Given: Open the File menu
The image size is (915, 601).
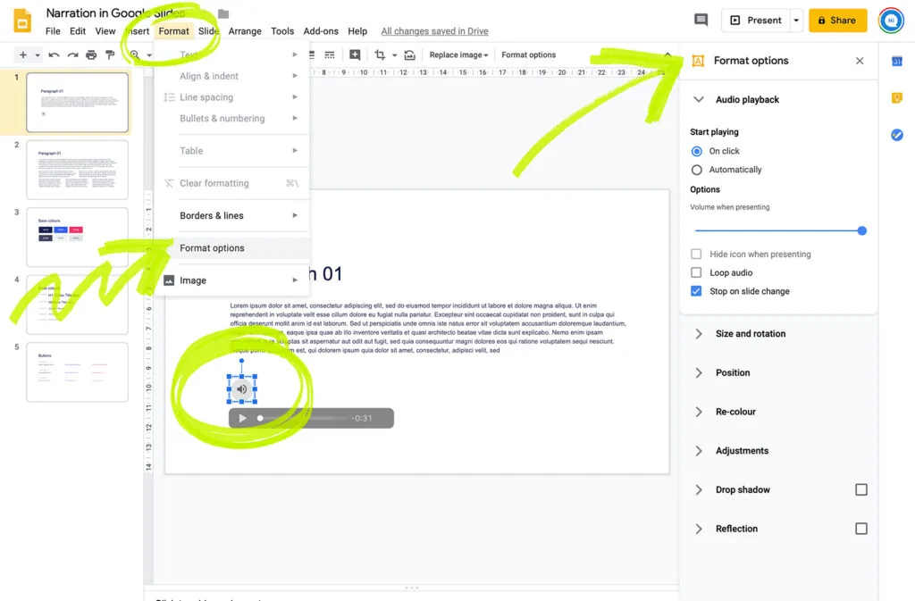Looking at the screenshot, I should click(53, 31).
